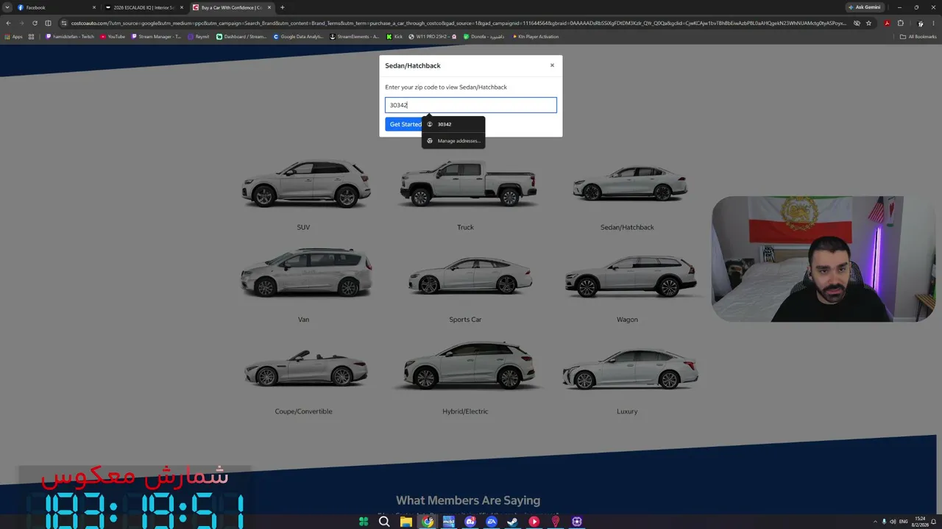Click the SUV label

click(x=303, y=227)
